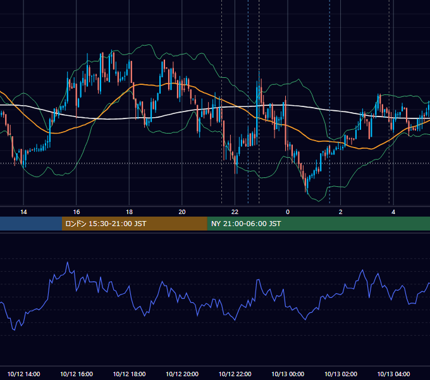The height and width of the screenshot is (380, 430).
Task: Click the 10/12 18:00 date label
Action: click(x=129, y=374)
